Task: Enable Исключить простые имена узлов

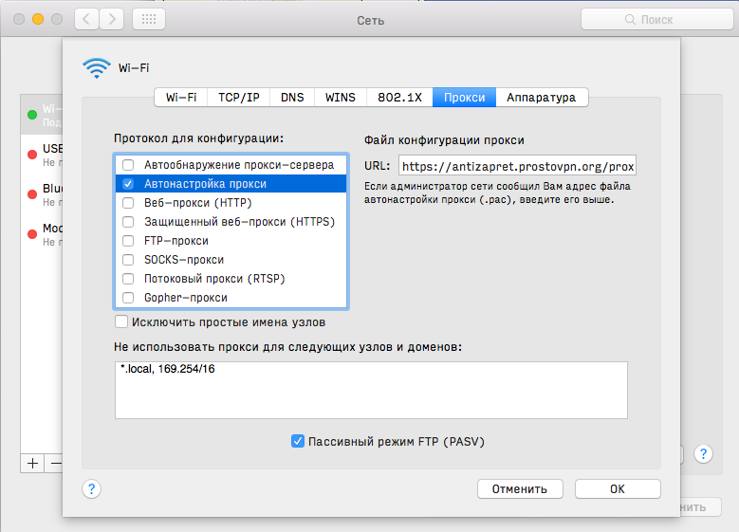Action: click(121, 322)
